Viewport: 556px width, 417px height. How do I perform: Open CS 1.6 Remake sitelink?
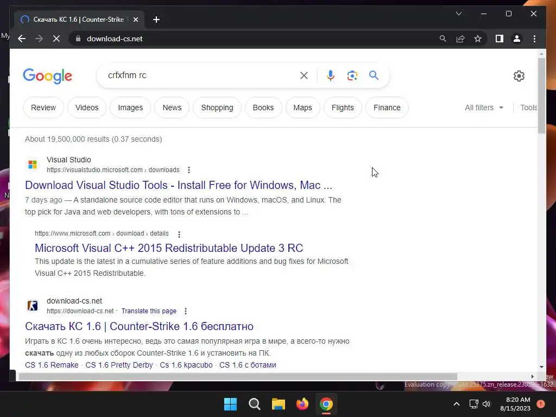tap(52, 365)
